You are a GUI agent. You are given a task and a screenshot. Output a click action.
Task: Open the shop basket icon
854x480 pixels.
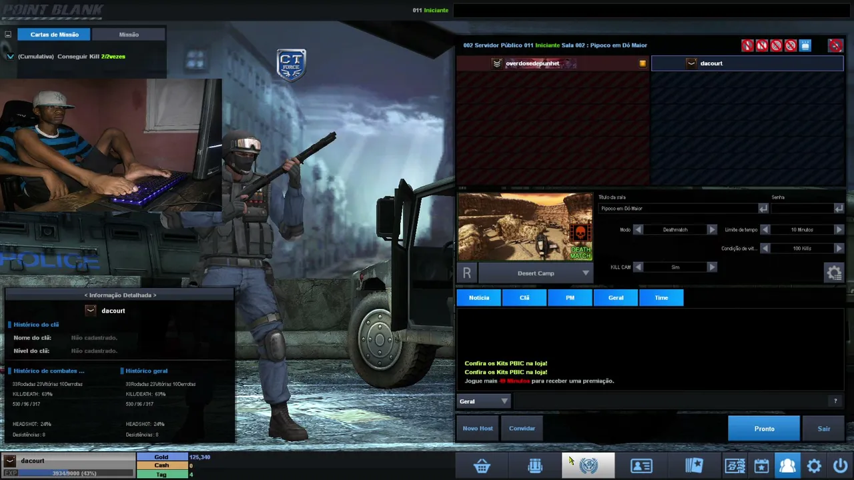pyautogui.click(x=482, y=466)
